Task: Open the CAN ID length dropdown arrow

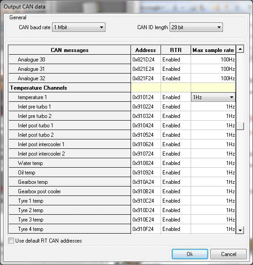Action: click(x=219, y=27)
